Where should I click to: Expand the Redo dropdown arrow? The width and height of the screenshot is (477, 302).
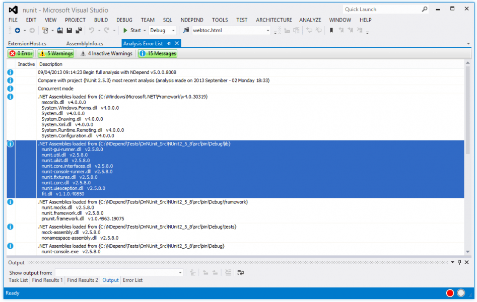[x=114, y=30]
